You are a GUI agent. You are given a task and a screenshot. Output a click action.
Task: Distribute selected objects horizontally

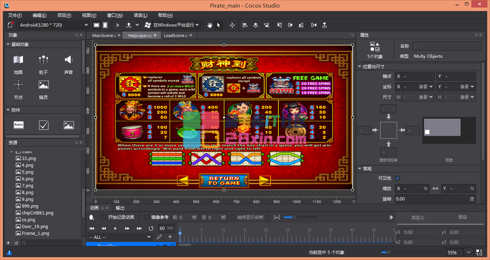(x=314, y=25)
